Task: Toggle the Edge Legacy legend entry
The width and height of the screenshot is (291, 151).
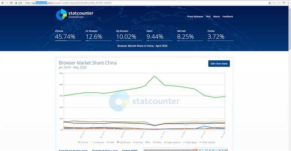Action: coord(190,142)
